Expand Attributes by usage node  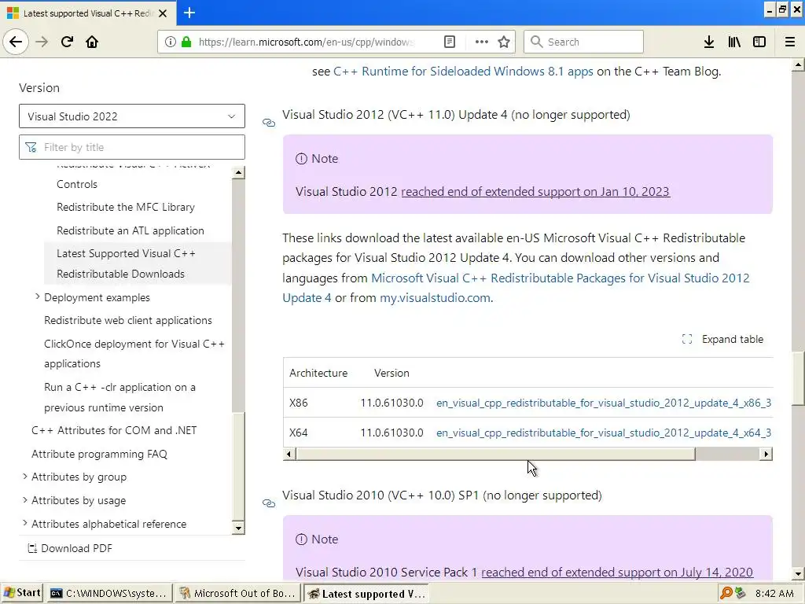click(x=24, y=499)
